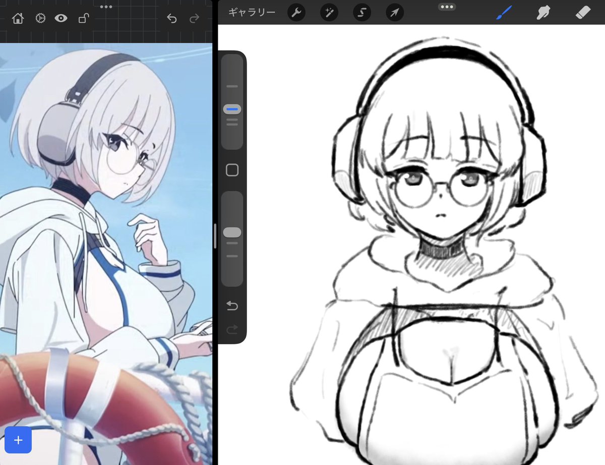Tap the split view divider handle

(215, 236)
